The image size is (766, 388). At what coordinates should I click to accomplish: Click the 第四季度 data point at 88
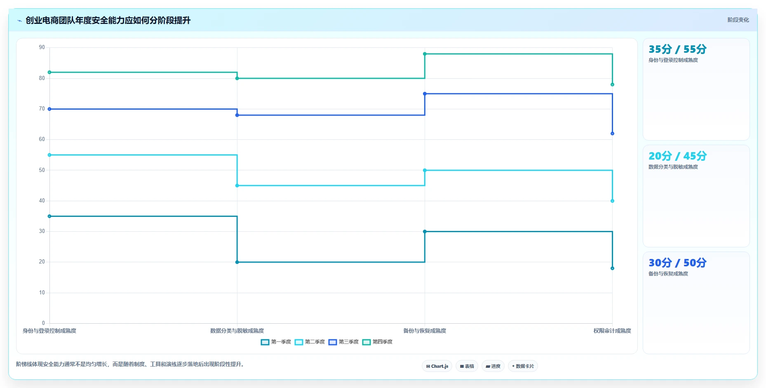(425, 54)
